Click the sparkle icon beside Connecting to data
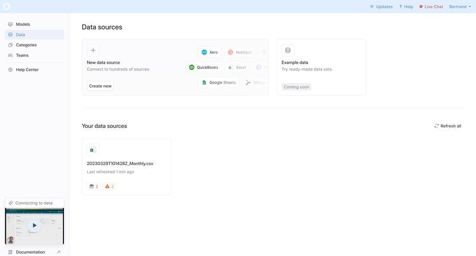Image resolution: width=476 pixels, height=256 pixels. [x=11, y=203]
